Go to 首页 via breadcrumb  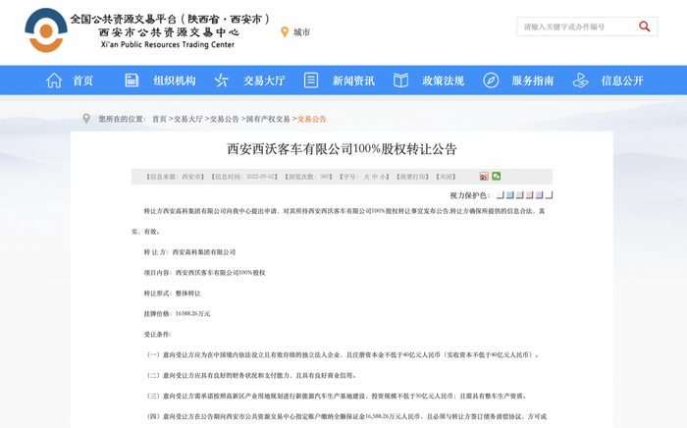click(159, 119)
